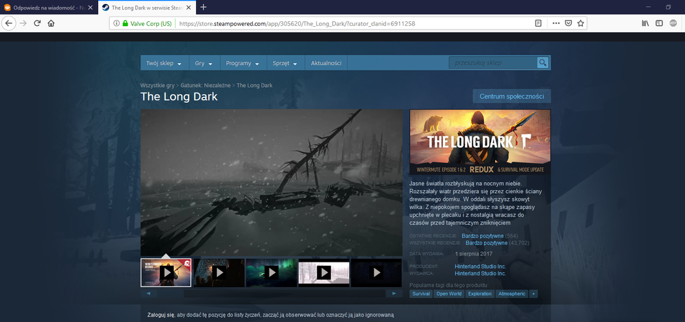Expand more tags with the plus button

[x=533, y=294]
